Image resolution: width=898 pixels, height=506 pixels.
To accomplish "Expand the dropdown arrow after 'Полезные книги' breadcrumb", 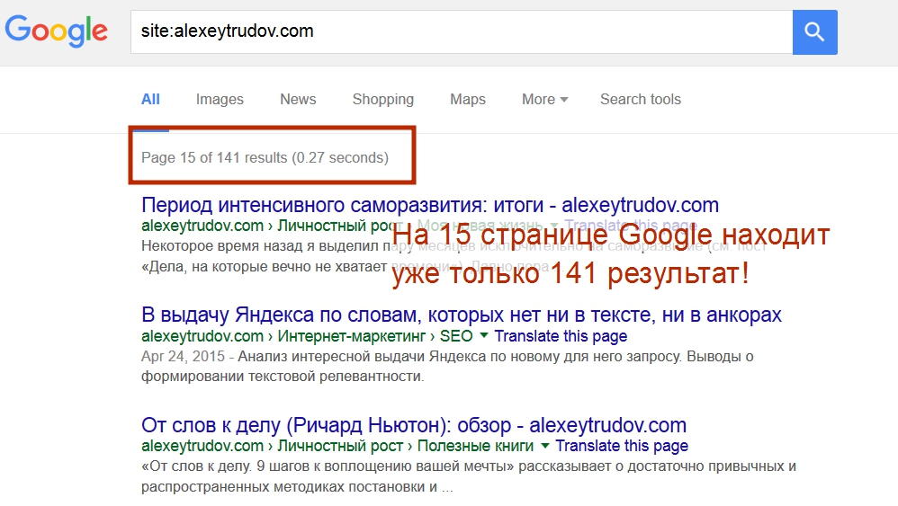I will (x=545, y=446).
